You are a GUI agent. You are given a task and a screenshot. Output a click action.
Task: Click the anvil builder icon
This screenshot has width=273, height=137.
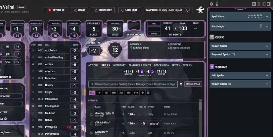(x=200, y=10)
